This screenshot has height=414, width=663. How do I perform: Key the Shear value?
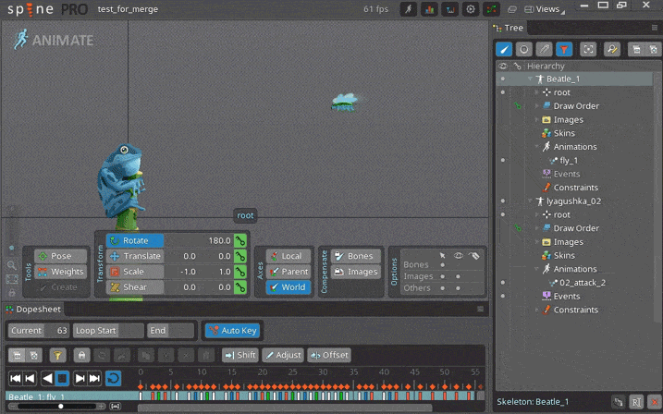coord(240,287)
